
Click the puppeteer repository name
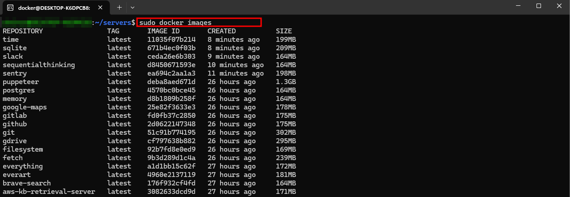tap(21, 82)
